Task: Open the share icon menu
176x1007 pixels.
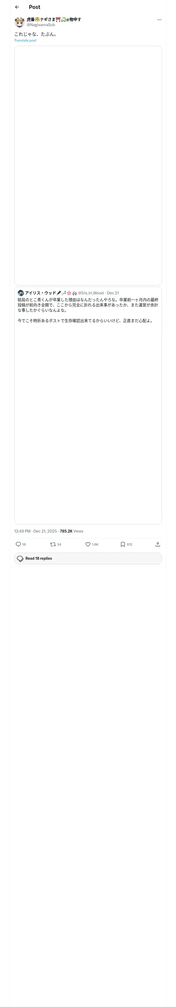Action: point(158,544)
